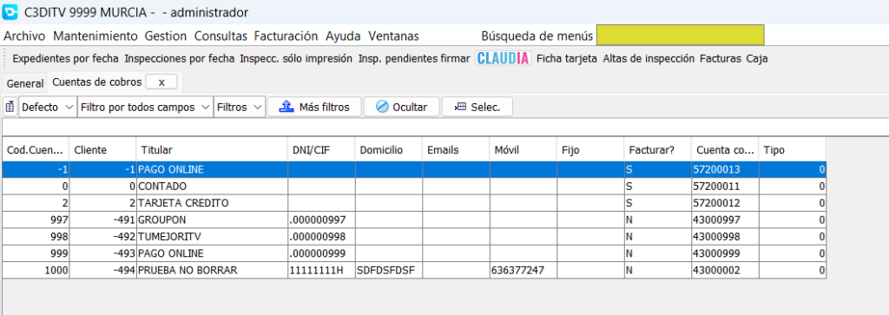Sort by the Móvil column header
This screenshot has width=889, height=315.
(x=524, y=150)
